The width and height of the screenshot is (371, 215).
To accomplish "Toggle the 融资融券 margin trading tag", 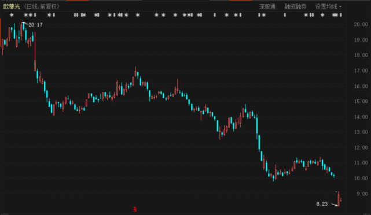I will click(295, 6).
